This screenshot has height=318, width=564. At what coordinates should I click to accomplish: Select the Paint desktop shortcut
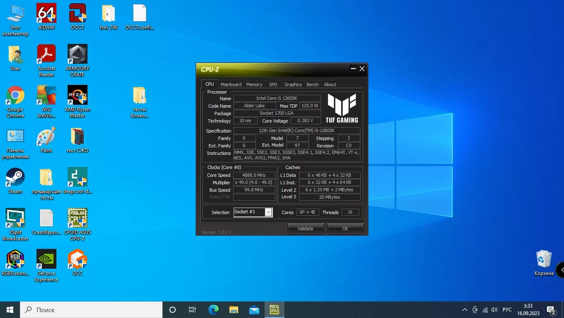(46, 140)
